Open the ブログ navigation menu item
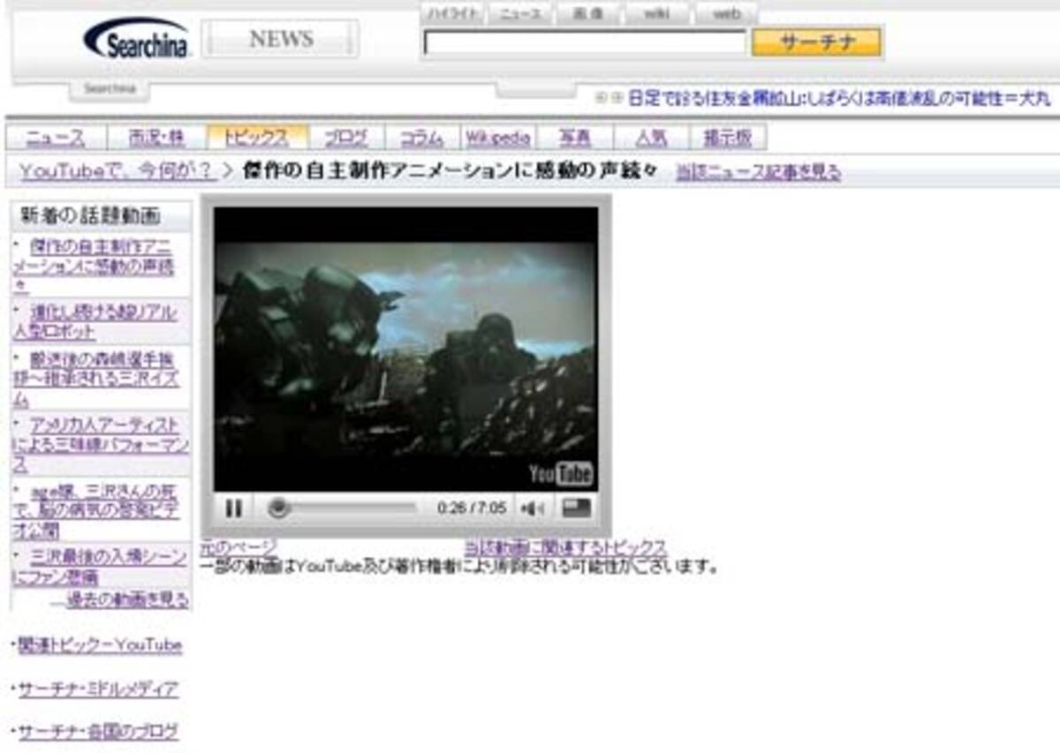This screenshot has height=753, width=1060. (345, 138)
